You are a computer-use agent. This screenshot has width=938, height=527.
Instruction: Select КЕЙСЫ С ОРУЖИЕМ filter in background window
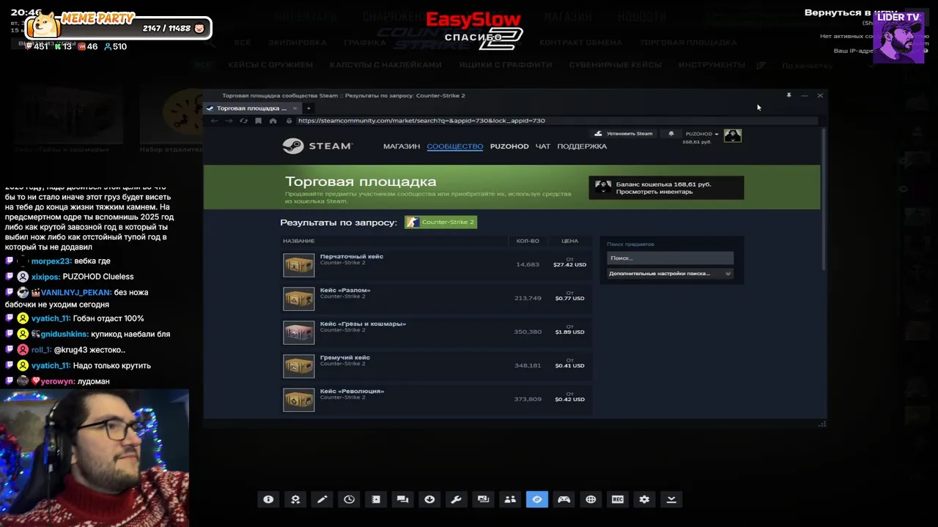click(x=270, y=64)
